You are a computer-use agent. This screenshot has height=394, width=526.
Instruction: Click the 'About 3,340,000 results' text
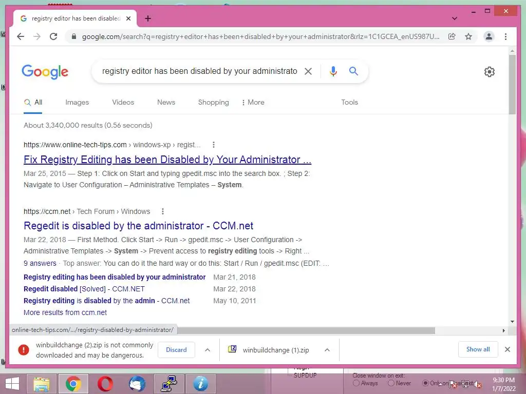tap(88, 125)
